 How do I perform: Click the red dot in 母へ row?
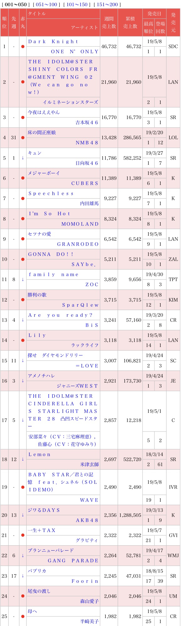pos(23,616)
